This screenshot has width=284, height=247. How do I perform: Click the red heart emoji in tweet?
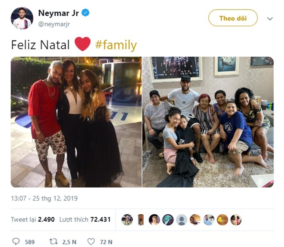pyautogui.click(x=83, y=45)
